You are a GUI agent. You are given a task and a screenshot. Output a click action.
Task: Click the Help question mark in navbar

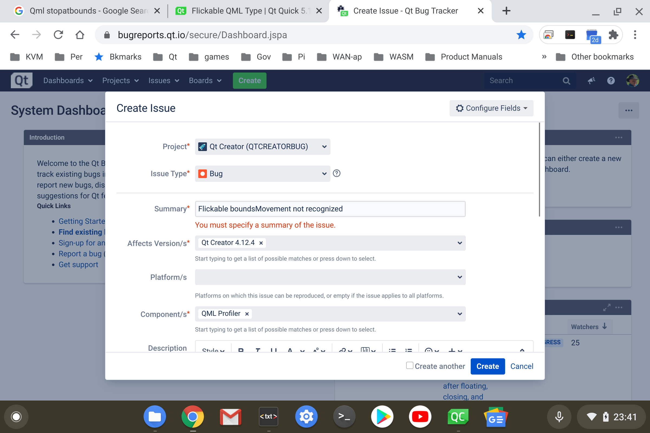tap(611, 81)
